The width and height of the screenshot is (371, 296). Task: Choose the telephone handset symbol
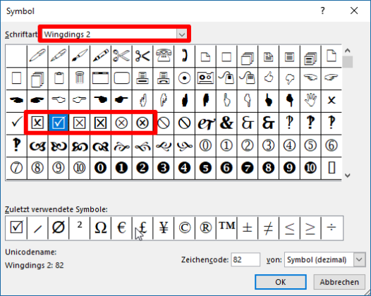pos(185,56)
